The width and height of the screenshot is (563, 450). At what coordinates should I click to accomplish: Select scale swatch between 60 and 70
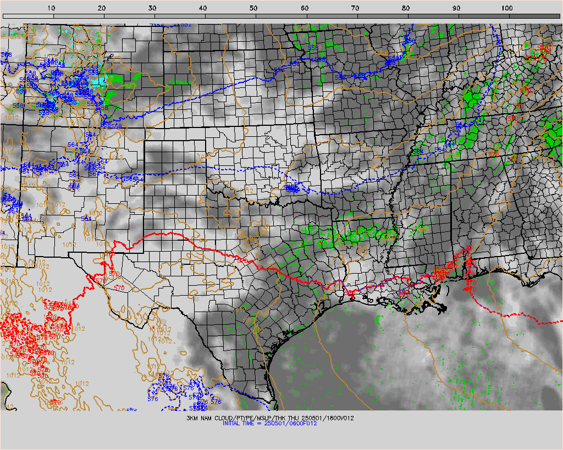click(332, 16)
